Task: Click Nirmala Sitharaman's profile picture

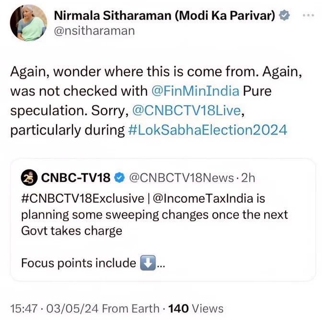Action: [x=28, y=23]
